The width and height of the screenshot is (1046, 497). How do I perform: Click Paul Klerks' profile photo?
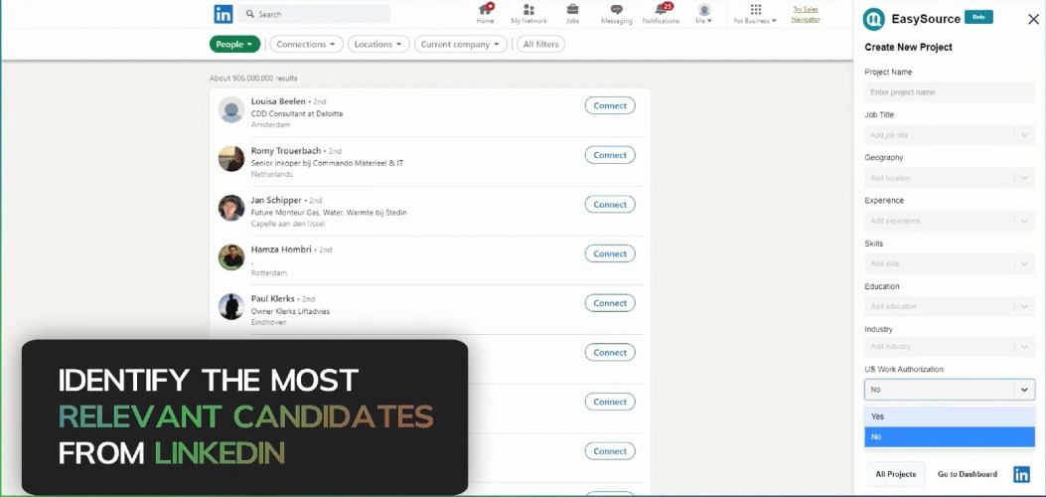[231, 307]
